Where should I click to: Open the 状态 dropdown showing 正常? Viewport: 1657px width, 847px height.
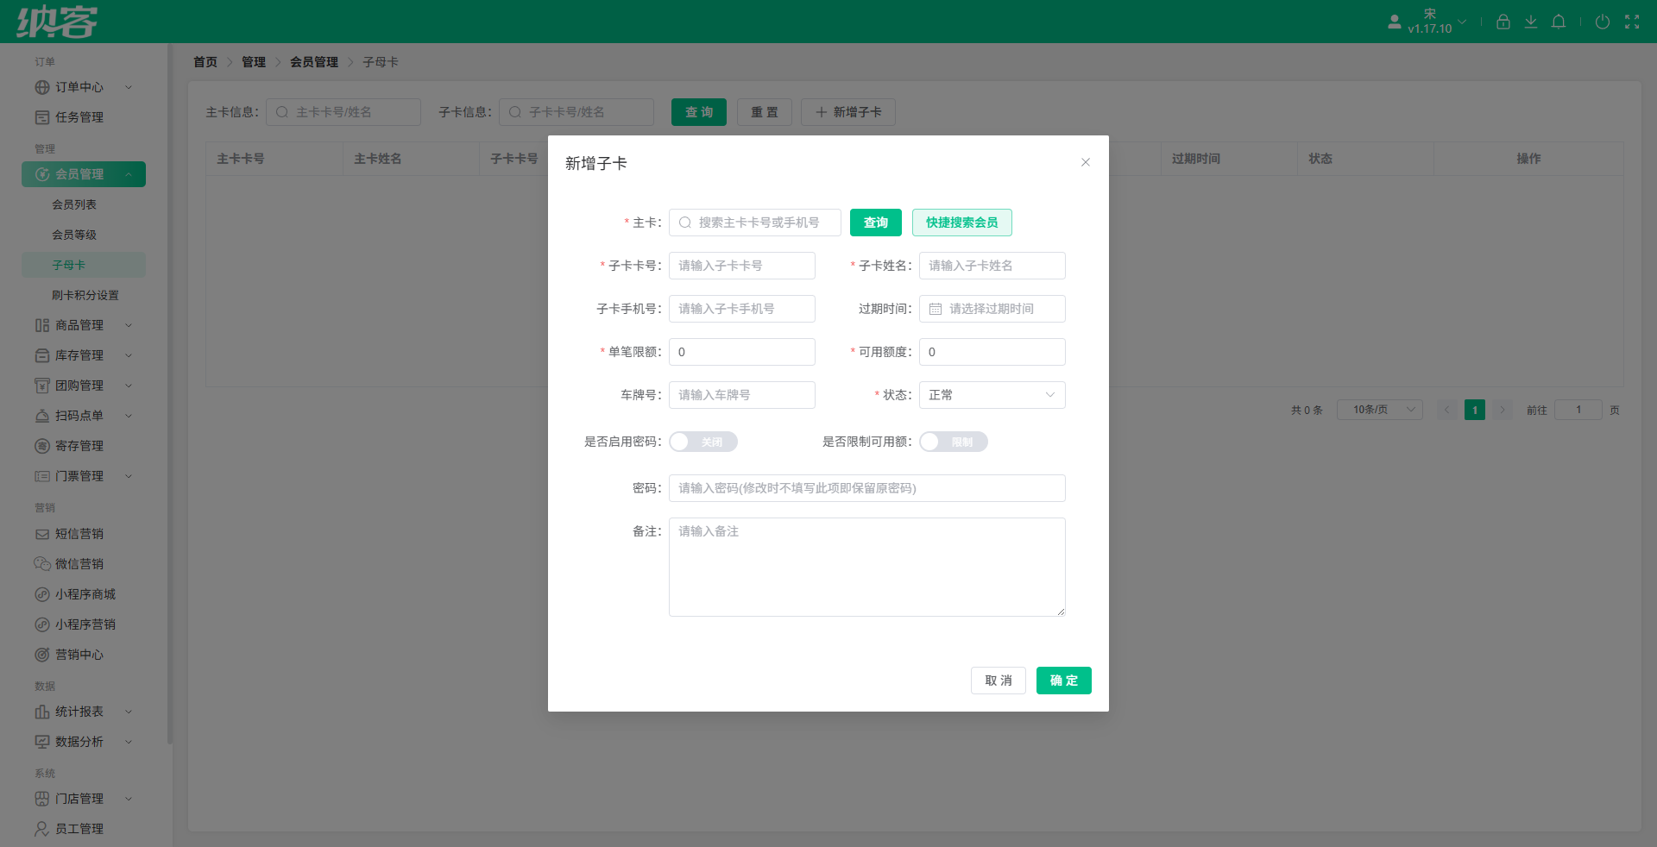pyautogui.click(x=992, y=395)
